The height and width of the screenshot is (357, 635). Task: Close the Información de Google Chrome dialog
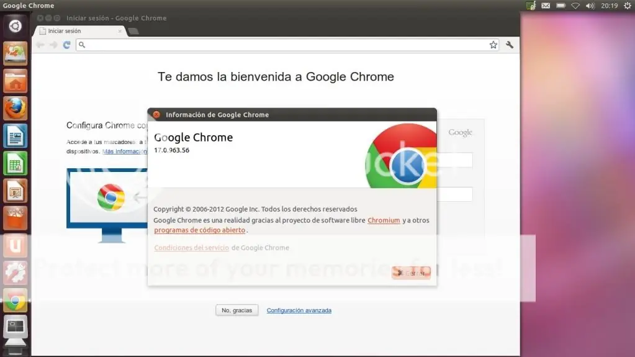pos(156,115)
